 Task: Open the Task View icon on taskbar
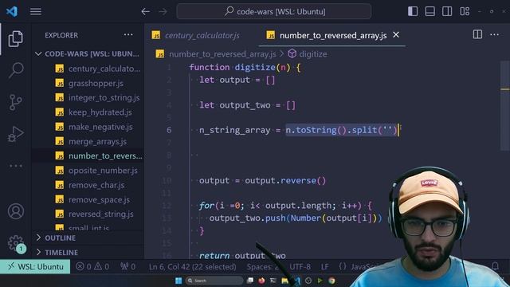(x=249, y=281)
